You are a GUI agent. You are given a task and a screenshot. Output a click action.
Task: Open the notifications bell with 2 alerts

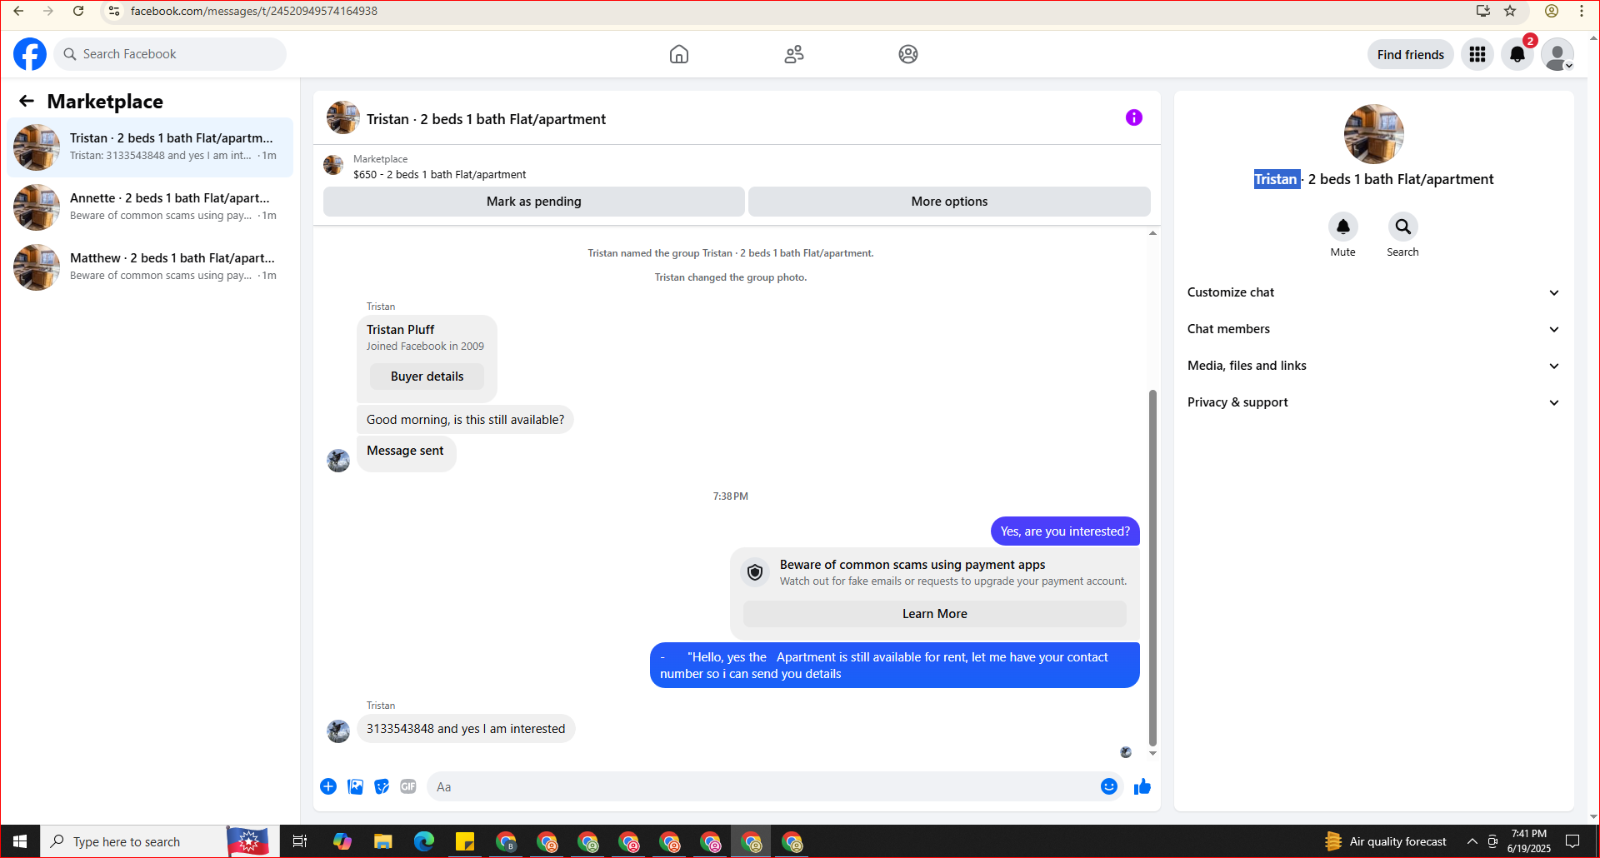[1517, 54]
